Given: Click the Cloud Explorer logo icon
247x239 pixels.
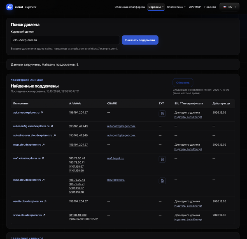Looking at the screenshot, I should point(9,7).
